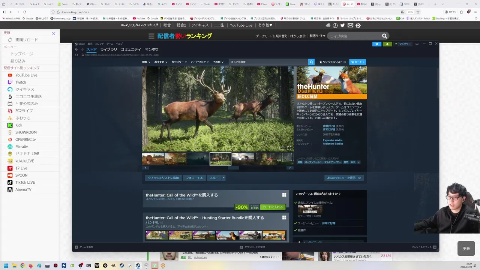Image resolution: width=480 pixels, height=270 pixels.
Task: Add the game to your wishlist
Action: tap(163, 178)
